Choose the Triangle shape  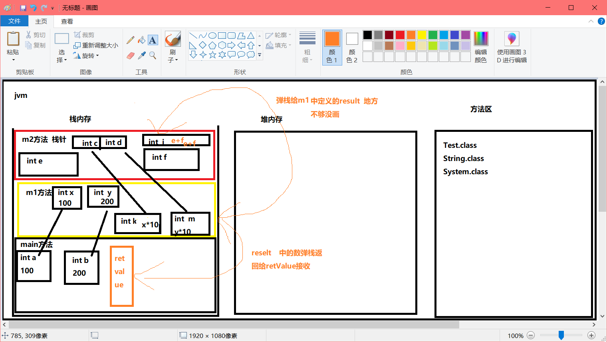tap(251, 36)
